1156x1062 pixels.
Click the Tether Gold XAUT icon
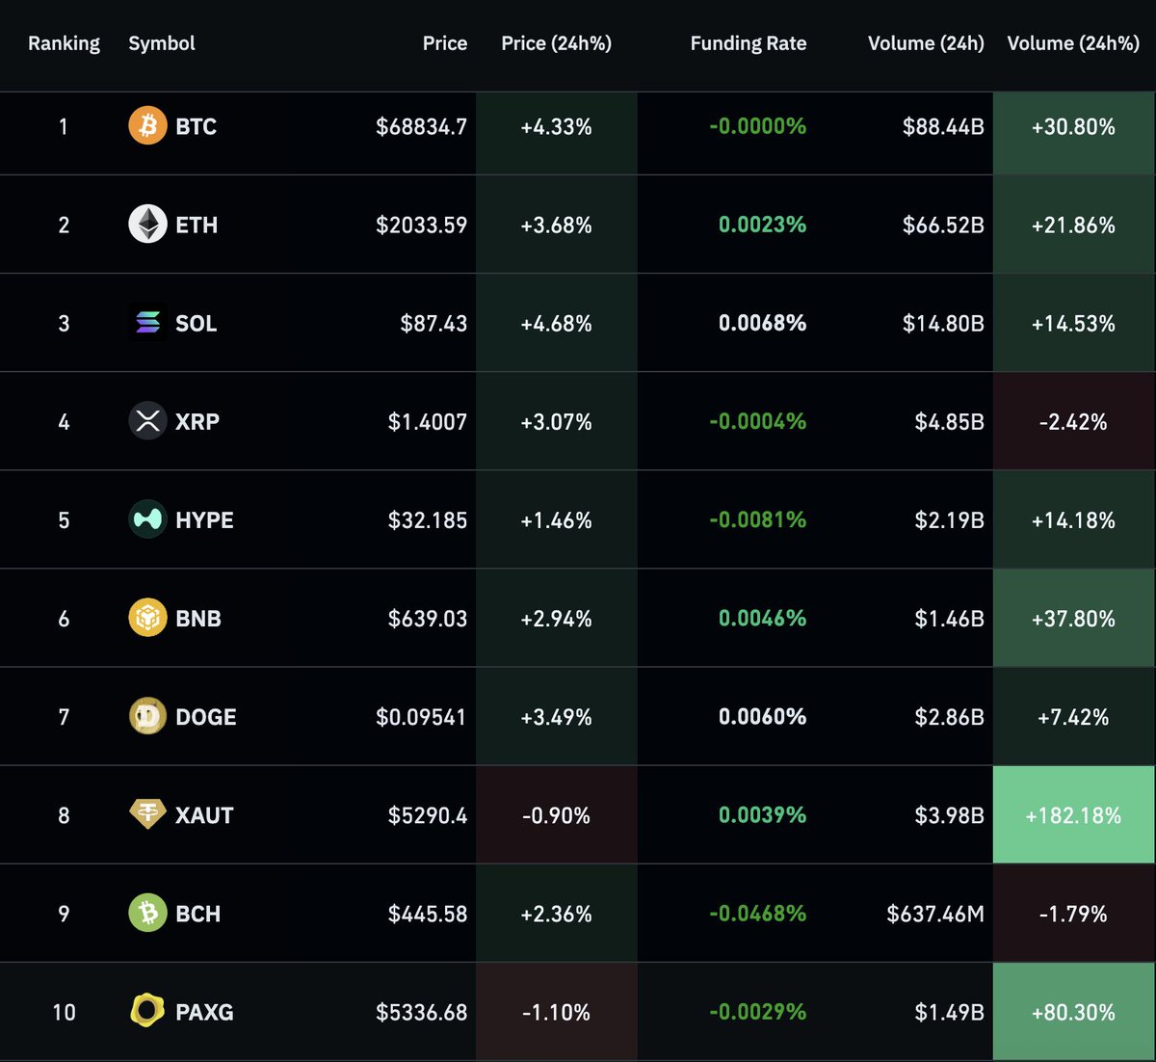[x=147, y=814]
